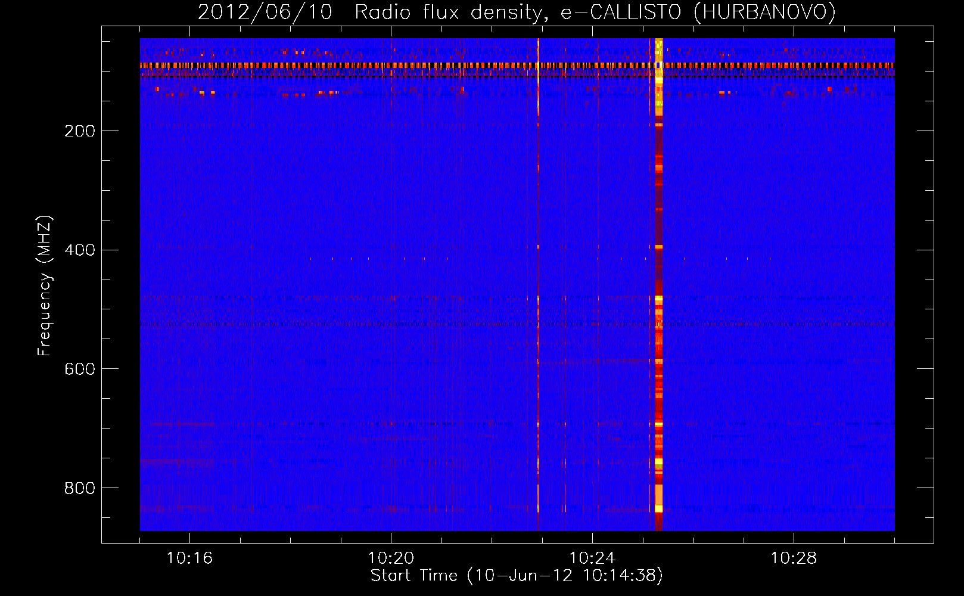Click the 10:16 time tick label
This screenshot has width=964, height=596.
point(189,558)
